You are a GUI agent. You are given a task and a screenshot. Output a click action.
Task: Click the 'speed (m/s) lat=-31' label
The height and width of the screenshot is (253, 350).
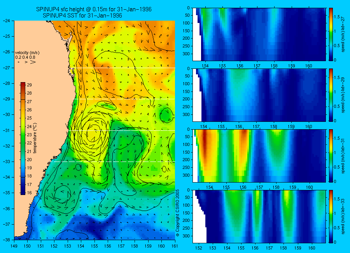coord(343,156)
